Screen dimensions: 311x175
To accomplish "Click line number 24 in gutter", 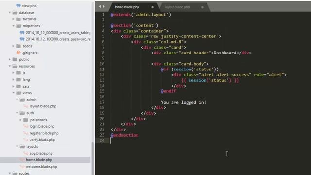I will (x=102, y=140).
